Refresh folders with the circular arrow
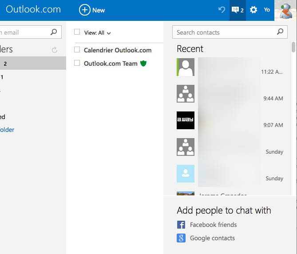The width and height of the screenshot is (297, 254). click(55, 50)
